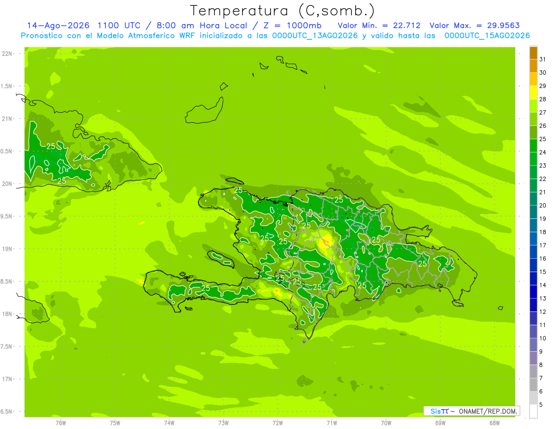
Task: Select the purple swatch between 9 and 10
Action: 533,345
